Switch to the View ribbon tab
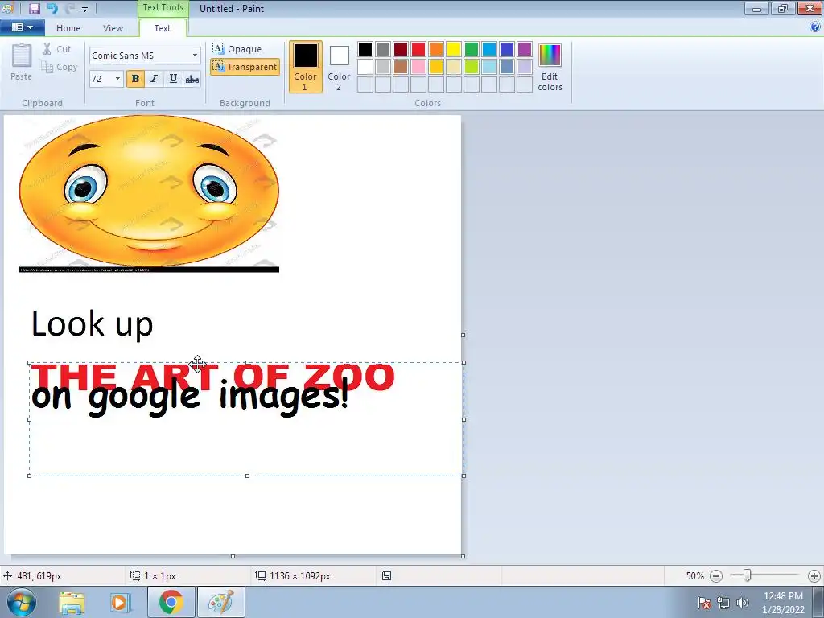 pos(113,28)
